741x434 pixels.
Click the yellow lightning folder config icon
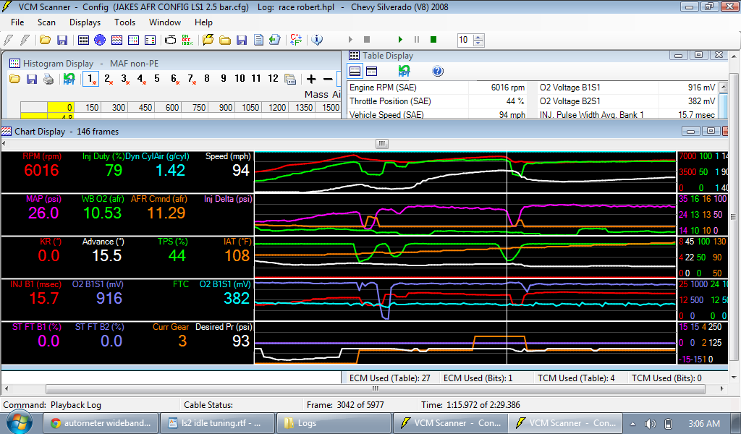208,40
